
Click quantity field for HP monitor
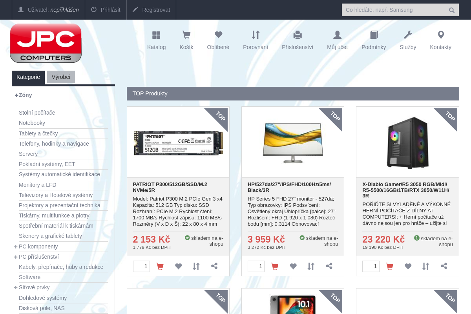pyautogui.click(x=256, y=266)
